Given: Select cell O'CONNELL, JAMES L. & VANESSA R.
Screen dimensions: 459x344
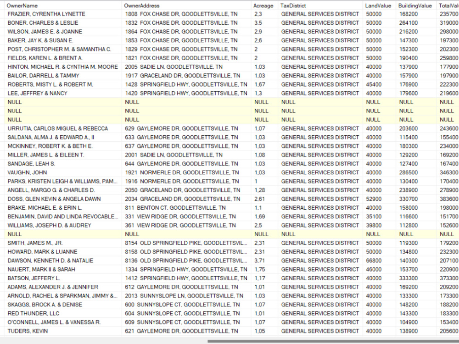Looking at the screenshot, I should tap(63, 322).
